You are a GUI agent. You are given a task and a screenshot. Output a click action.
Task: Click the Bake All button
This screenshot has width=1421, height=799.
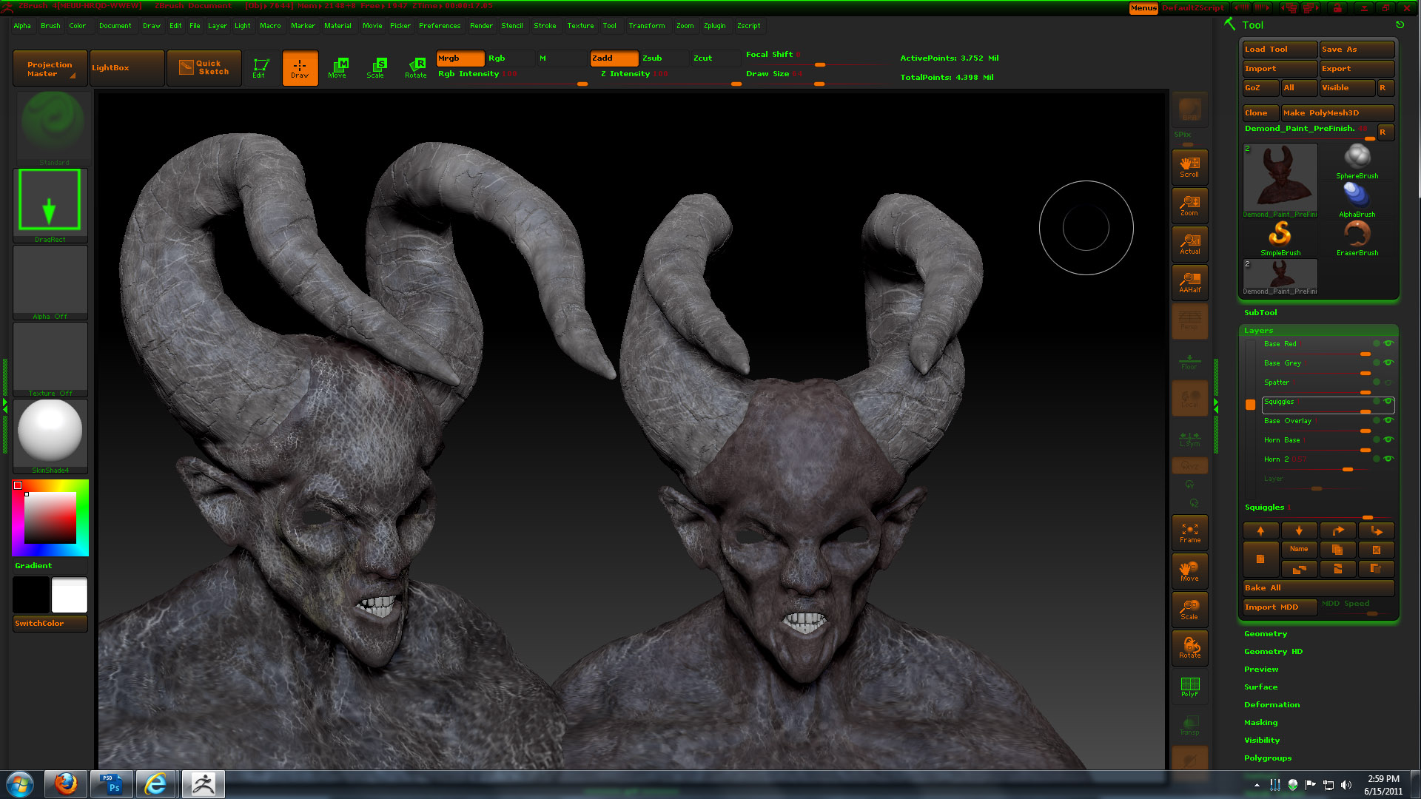pyautogui.click(x=1317, y=588)
